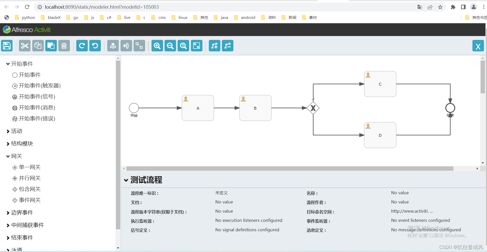Zoom out of the canvas
Image resolution: width=487 pixels, height=252 pixels.
coord(170,46)
